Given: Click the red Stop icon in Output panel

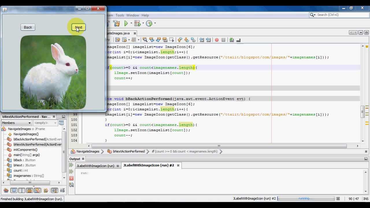Looking at the screenshot, I should (71, 178).
